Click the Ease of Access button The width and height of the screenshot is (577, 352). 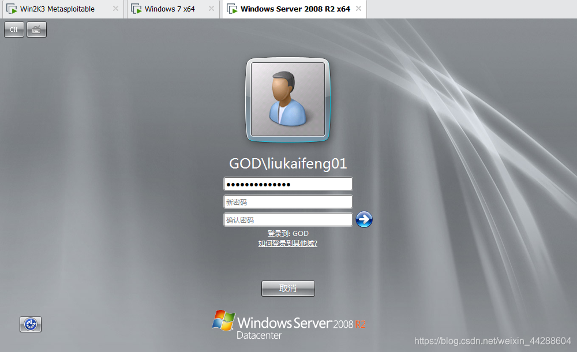[31, 324]
